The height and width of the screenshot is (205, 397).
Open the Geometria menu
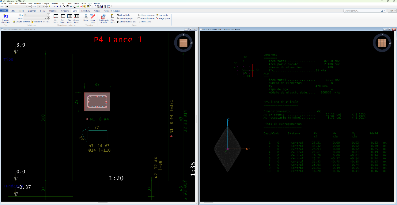click(x=55, y=4)
